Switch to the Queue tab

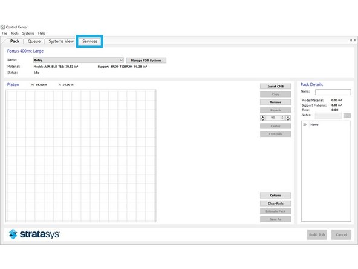34,41
